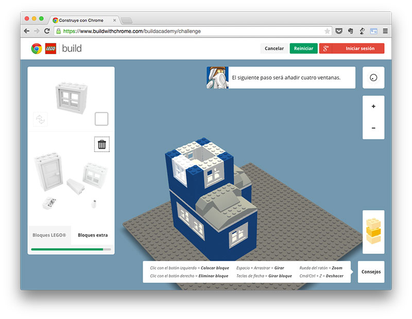Click the Google+ icon
This screenshot has height=319, width=412.
[x=326, y=48]
